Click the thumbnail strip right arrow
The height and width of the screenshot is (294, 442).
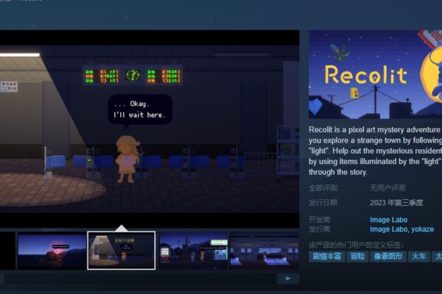[x=288, y=279]
